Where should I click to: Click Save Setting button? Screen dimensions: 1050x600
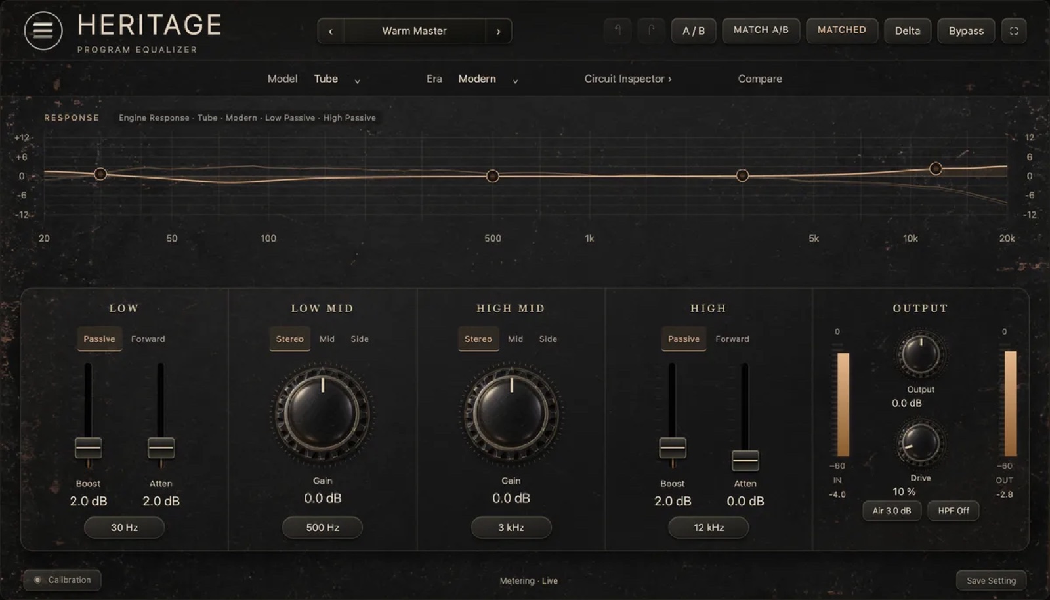point(991,580)
